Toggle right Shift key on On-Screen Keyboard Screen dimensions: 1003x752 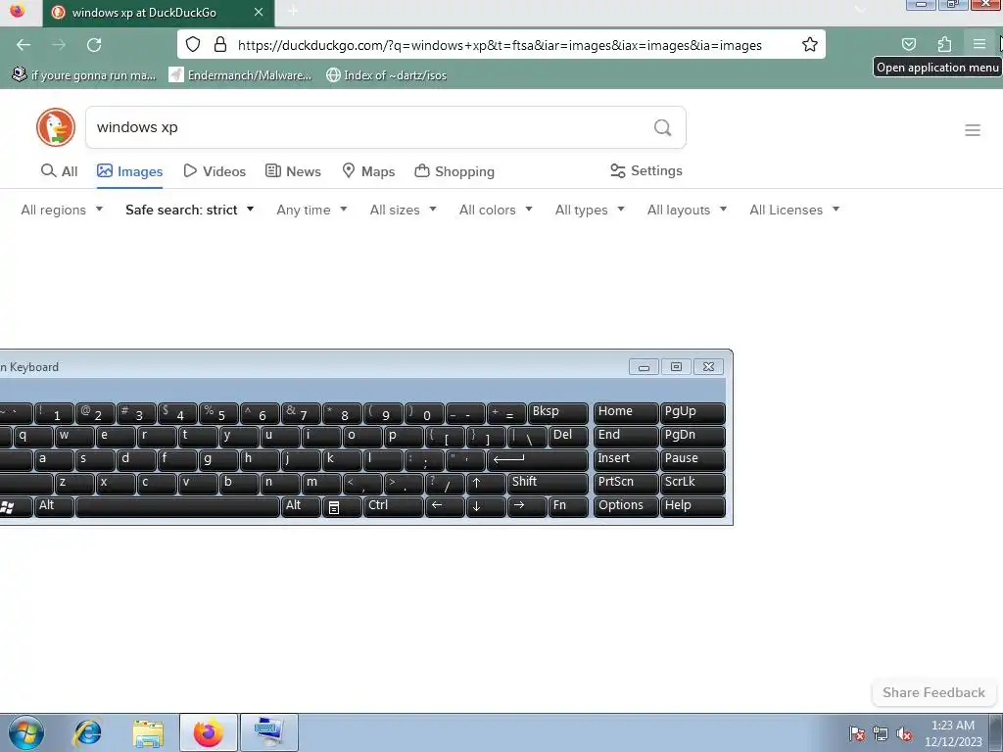[548, 484]
